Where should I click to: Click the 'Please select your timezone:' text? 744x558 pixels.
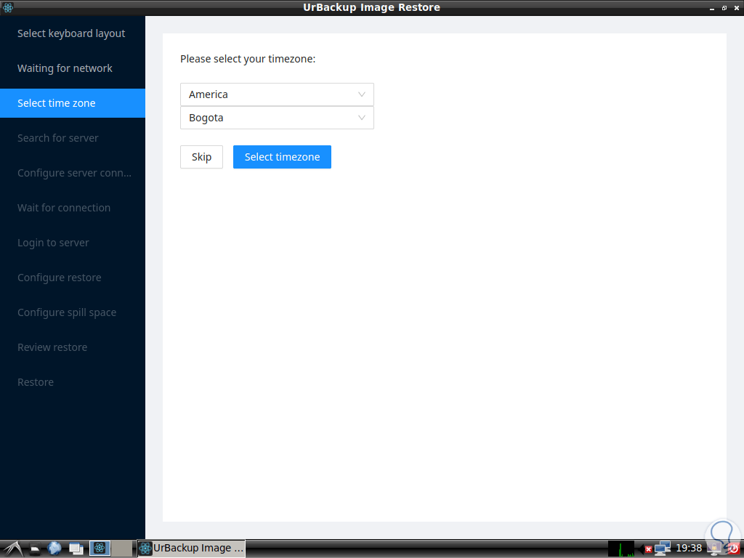point(248,59)
